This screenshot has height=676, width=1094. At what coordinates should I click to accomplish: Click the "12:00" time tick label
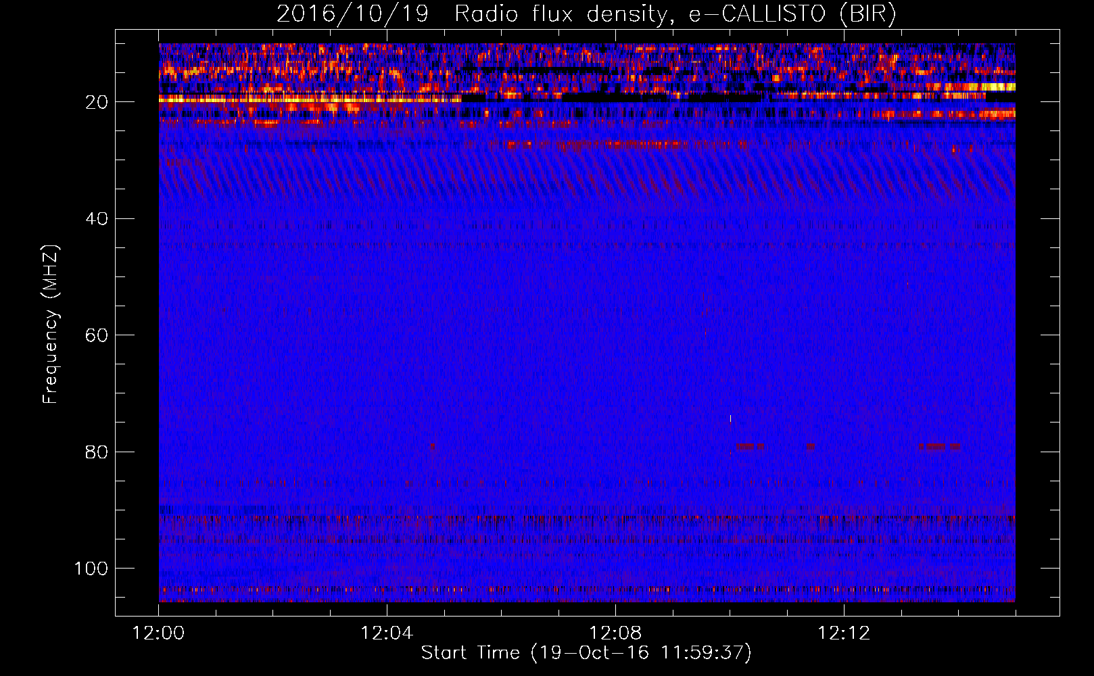(x=159, y=633)
